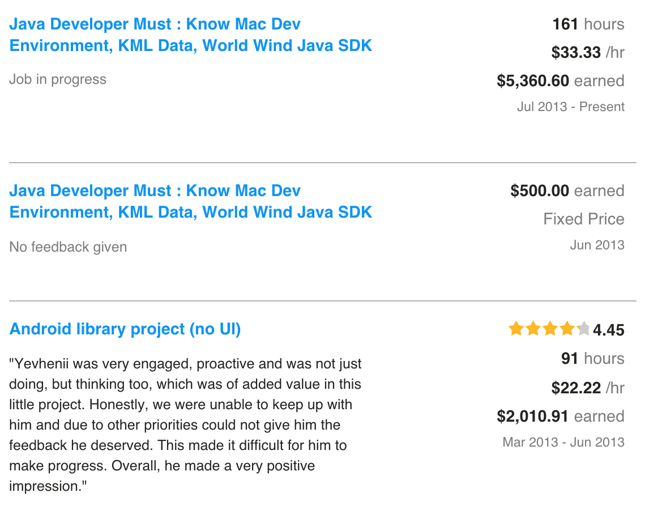Screen dimensions: 649x518
Task: Click the 4.45 rating score
Action: click(608, 330)
